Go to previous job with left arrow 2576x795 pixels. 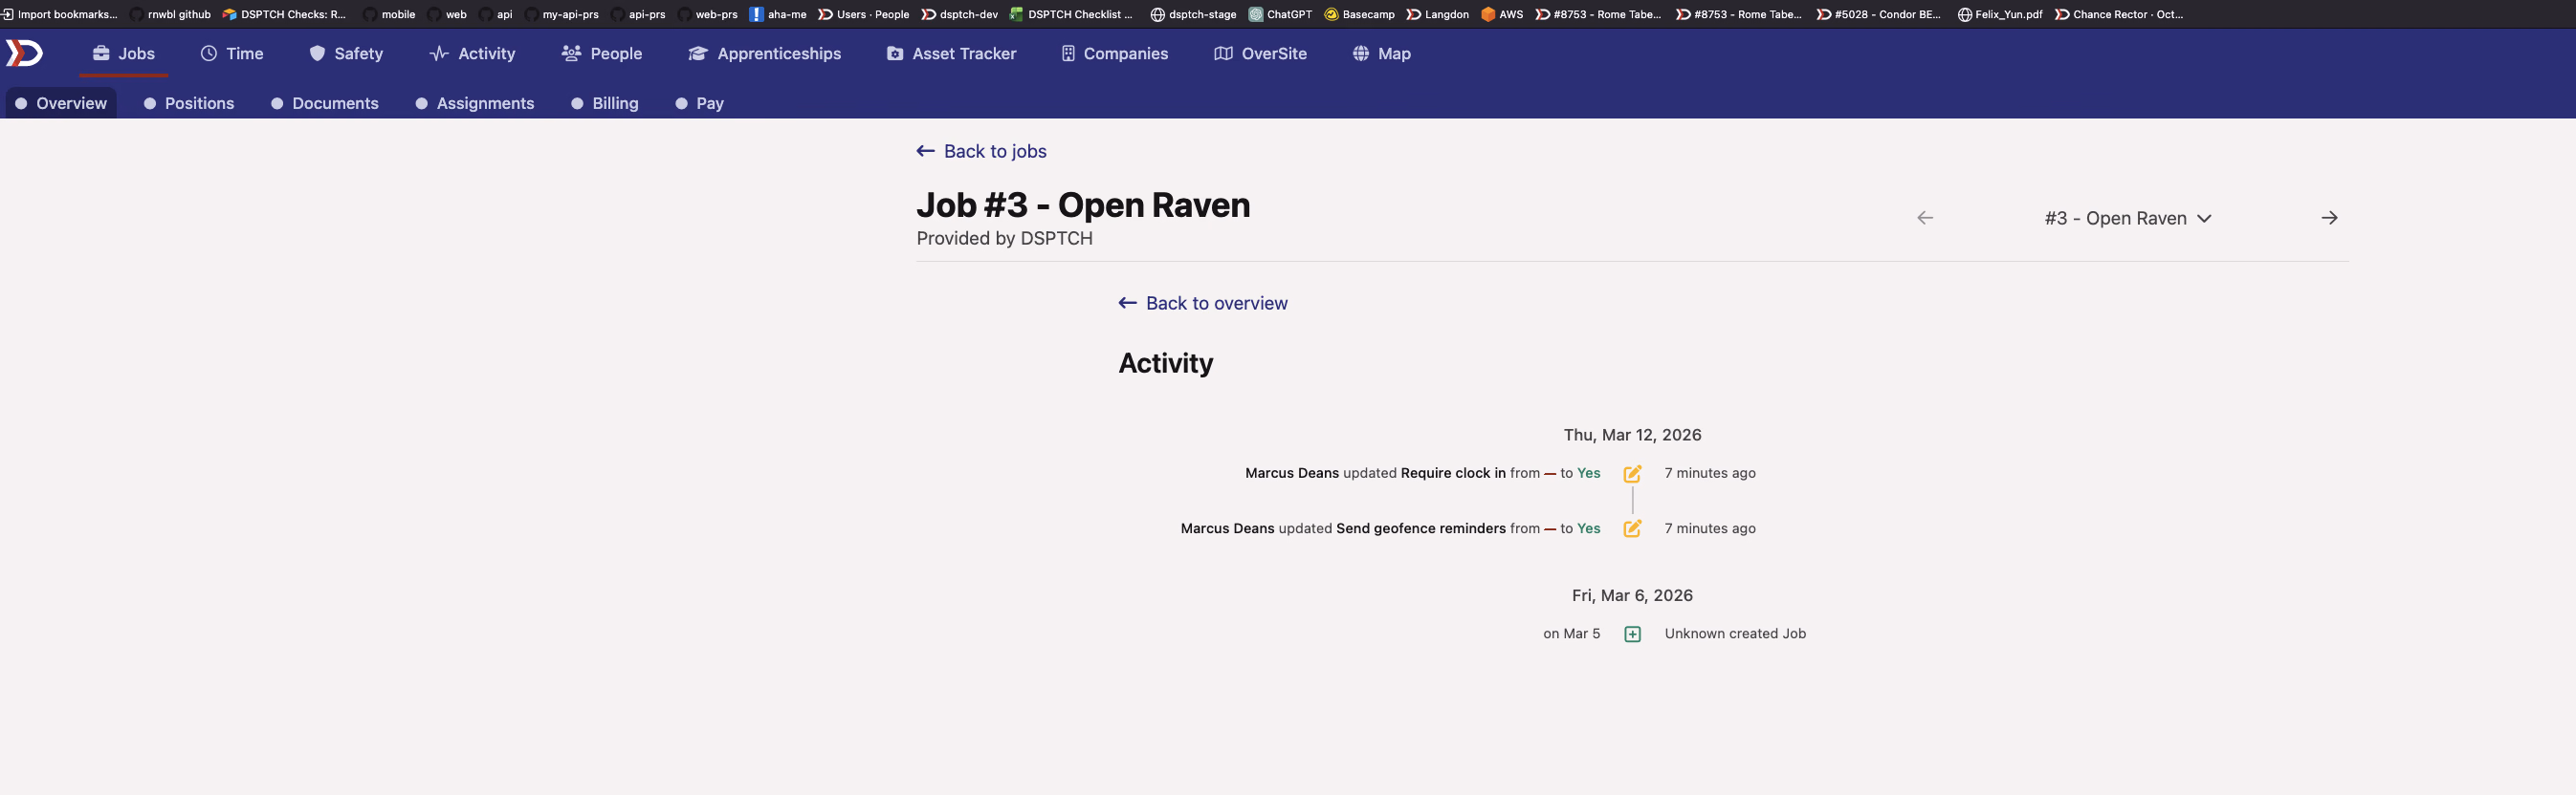pyautogui.click(x=1924, y=218)
